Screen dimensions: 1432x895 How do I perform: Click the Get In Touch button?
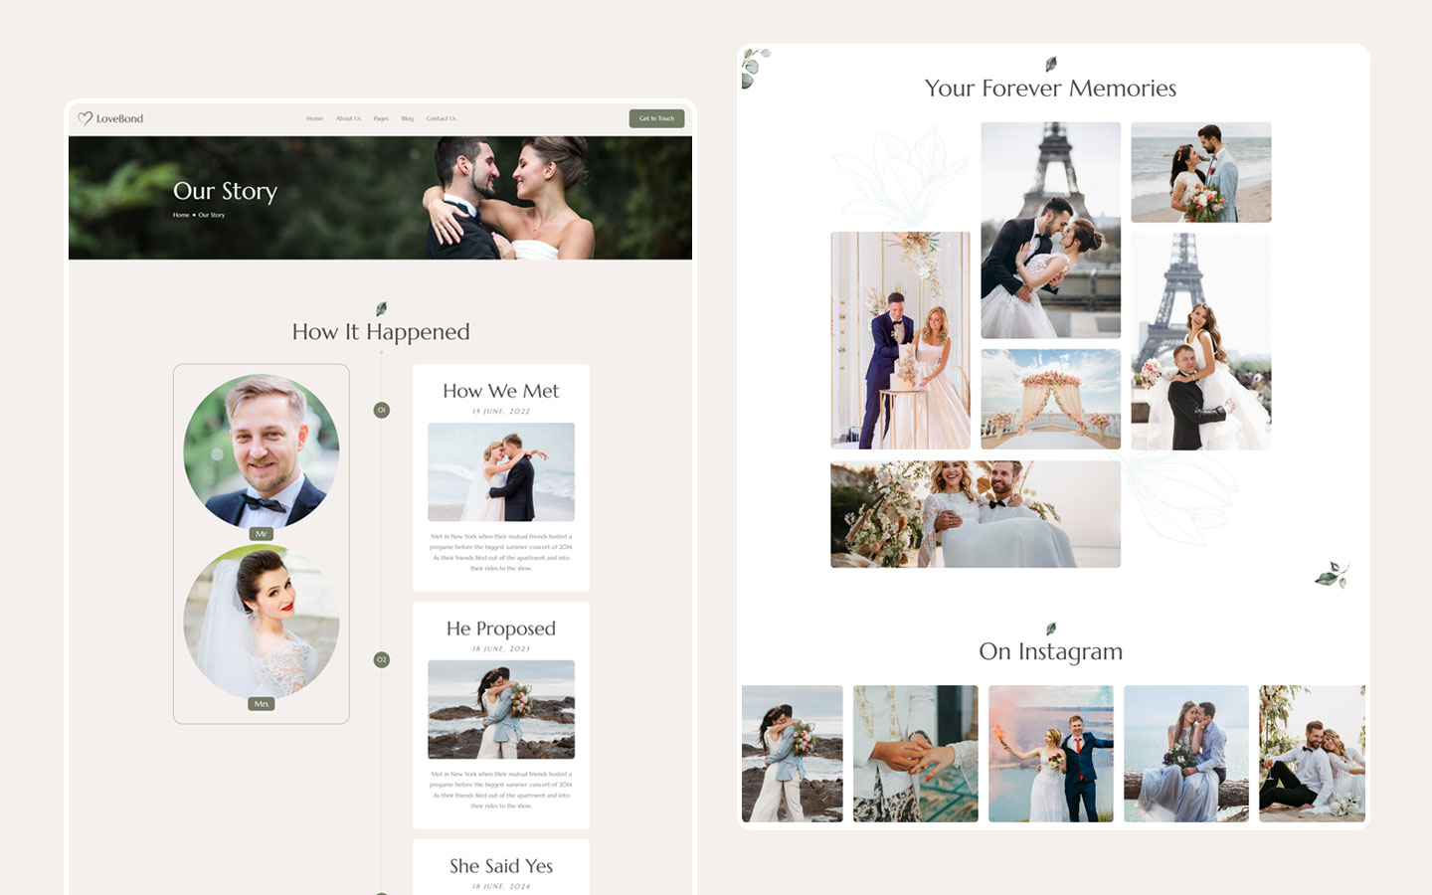[656, 118]
